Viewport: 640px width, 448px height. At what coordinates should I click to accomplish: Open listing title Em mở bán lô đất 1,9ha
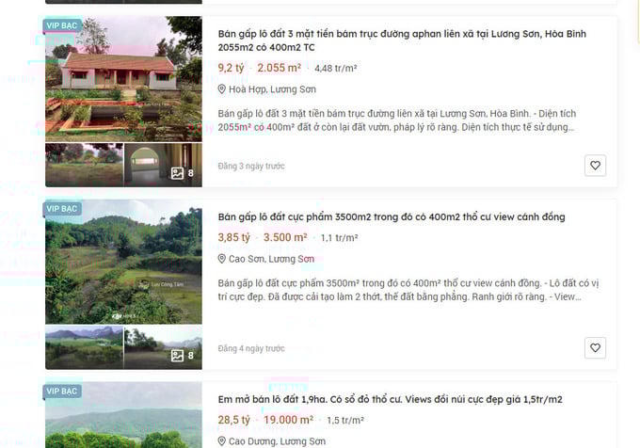[390, 399]
